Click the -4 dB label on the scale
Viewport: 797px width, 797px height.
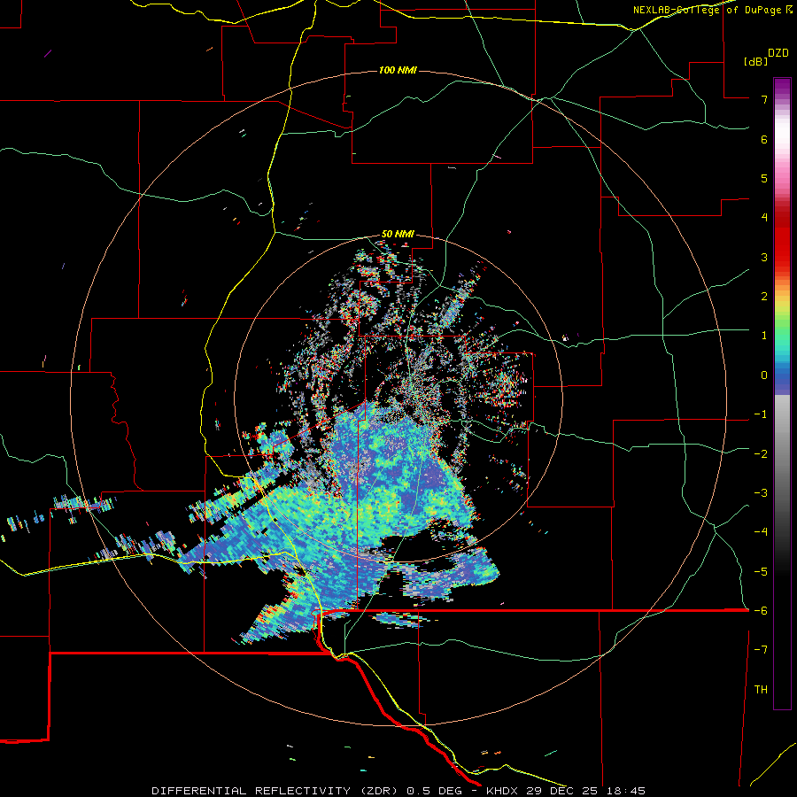coord(761,531)
